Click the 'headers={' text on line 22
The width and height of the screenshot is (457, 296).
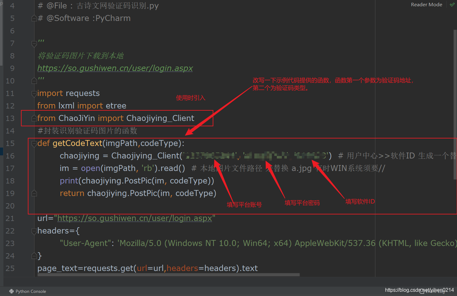pyautogui.click(x=58, y=231)
